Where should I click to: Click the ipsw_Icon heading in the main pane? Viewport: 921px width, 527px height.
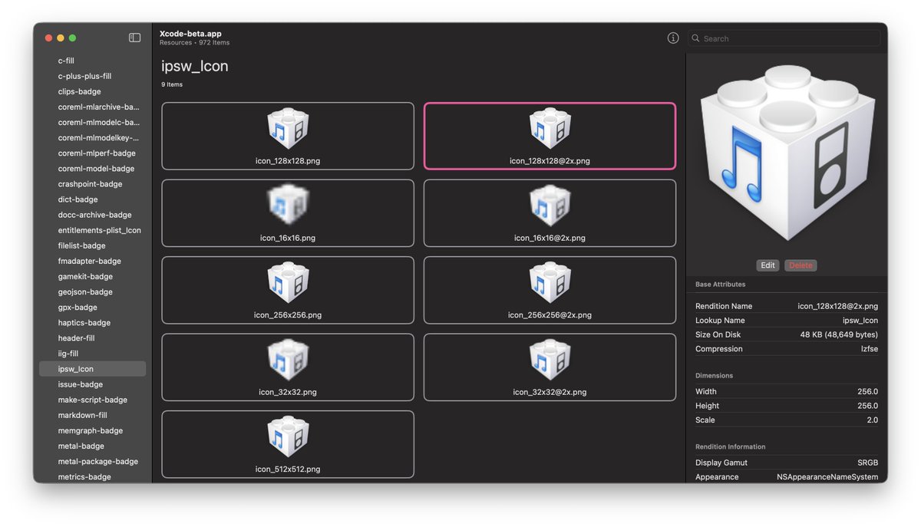pyautogui.click(x=195, y=66)
